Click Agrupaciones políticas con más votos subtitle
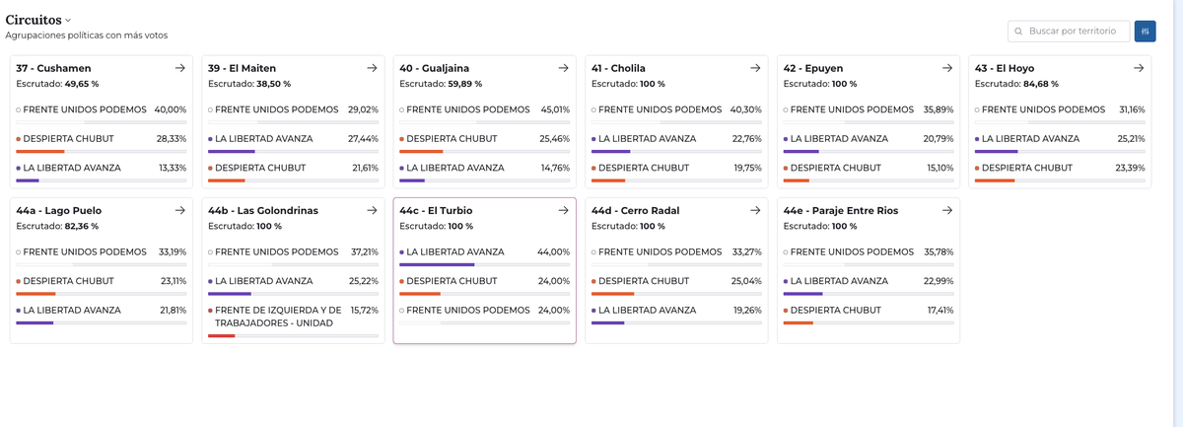Screen dimensions: 1183x427 pyautogui.click(x=87, y=36)
